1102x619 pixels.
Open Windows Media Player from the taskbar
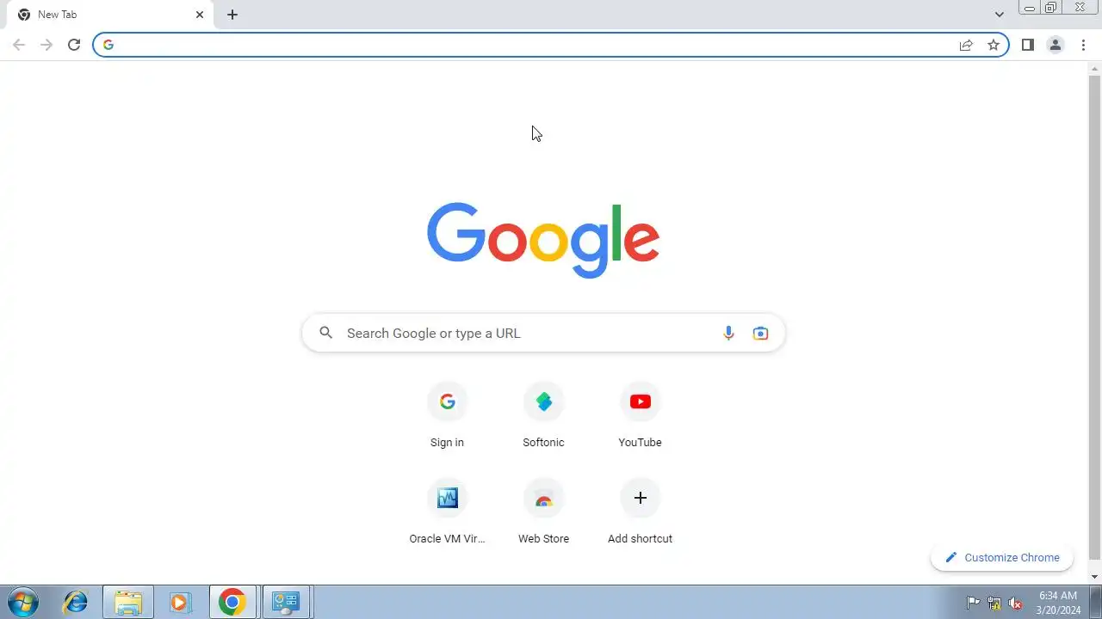(179, 602)
